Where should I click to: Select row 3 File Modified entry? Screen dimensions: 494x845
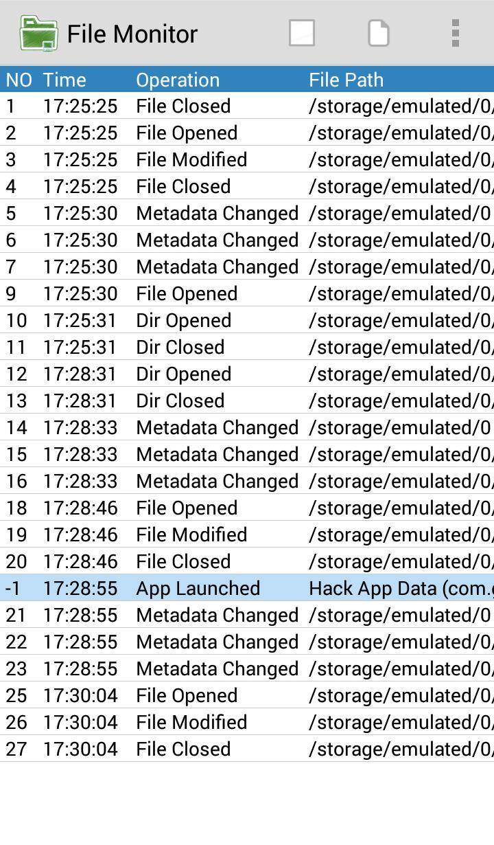[x=247, y=159]
